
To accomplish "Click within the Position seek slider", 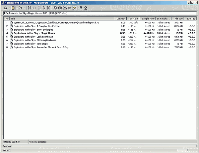I will coord(104,146).
